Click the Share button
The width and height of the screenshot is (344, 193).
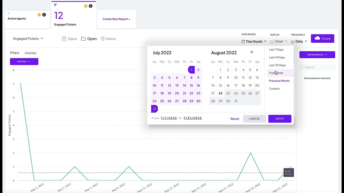point(322,39)
